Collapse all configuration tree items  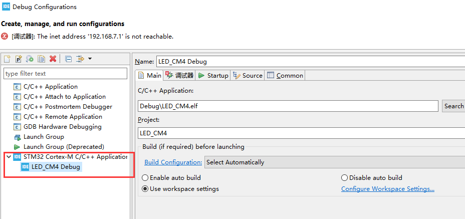pyautogui.click(x=68, y=59)
